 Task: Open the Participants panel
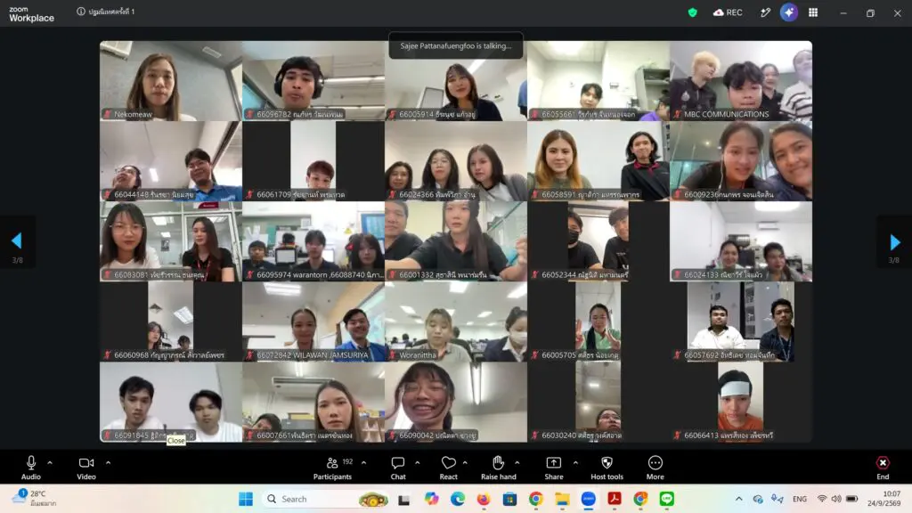click(332, 468)
